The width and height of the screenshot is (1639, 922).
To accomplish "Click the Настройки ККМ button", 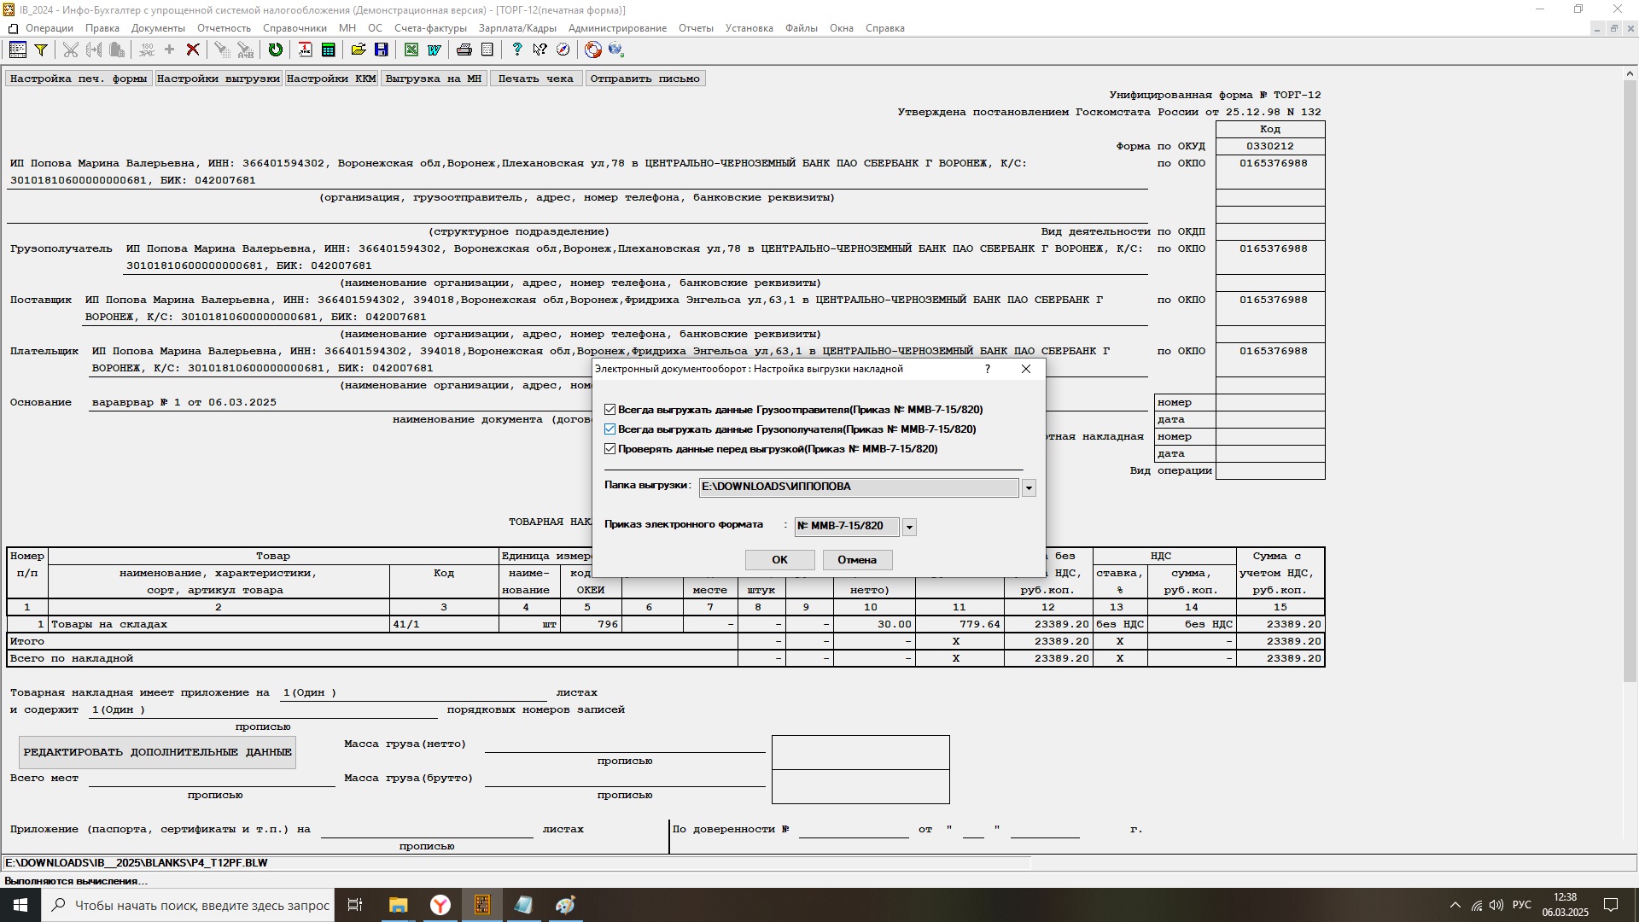I will pyautogui.click(x=331, y=79).
